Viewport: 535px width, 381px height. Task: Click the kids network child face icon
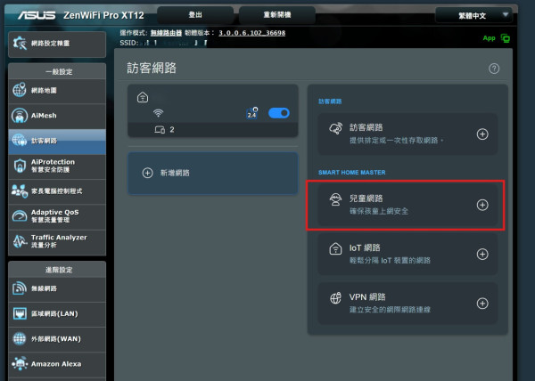pos(335,199)
